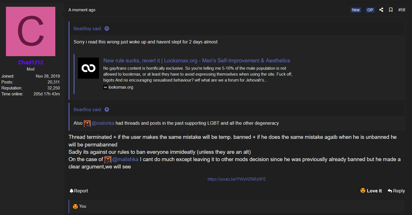
Task: Click the 'BearBoy said:' header in first quote
Action: [x=88, y=28]
